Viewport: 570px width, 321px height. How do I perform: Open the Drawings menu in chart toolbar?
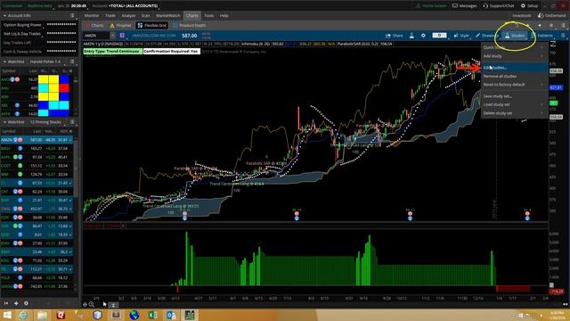pos(486,36)
